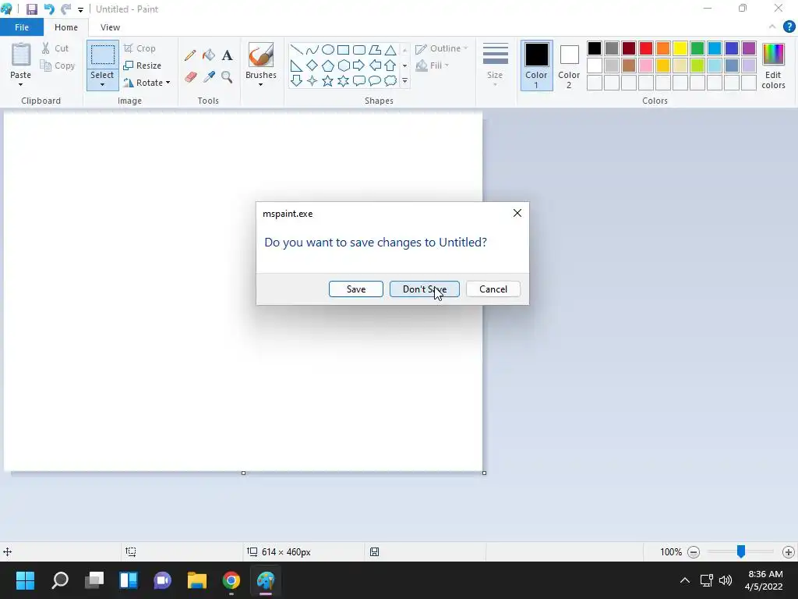Click the Brushes tool icon
This screenshot has height=599, width=798.
pyautogui.click(x=261, y=55)
